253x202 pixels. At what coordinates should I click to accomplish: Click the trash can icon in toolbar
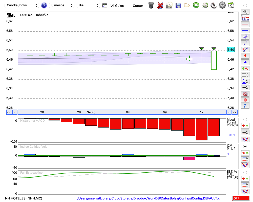[151, 5]
